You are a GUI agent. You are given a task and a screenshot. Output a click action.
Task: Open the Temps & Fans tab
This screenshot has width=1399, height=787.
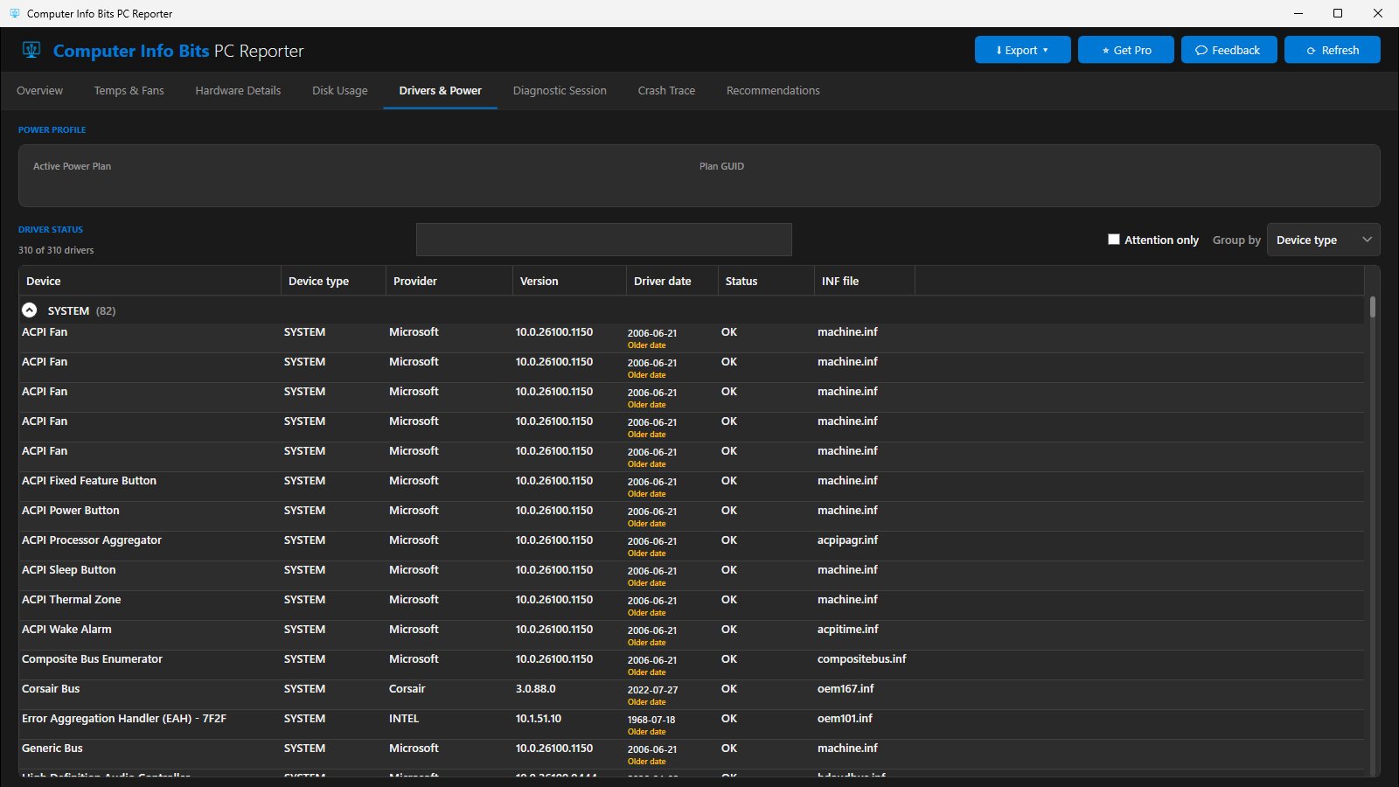[129, 90]
